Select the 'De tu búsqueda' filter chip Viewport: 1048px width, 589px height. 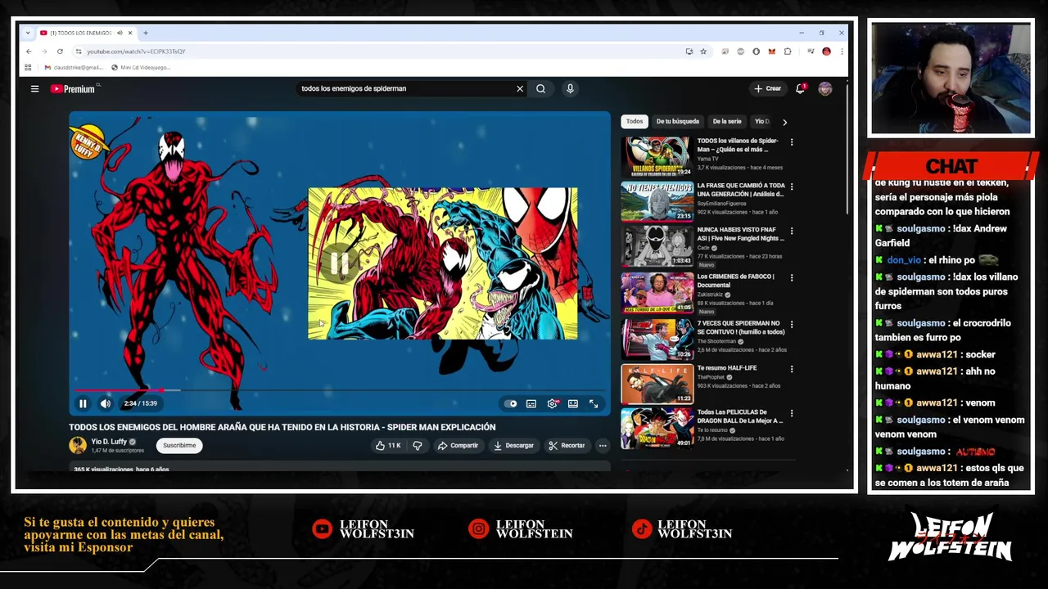click(x=677, y=121)
